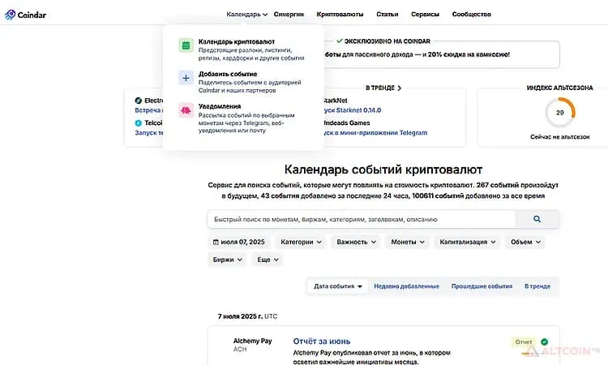Open Криптовалюты in the top navigation

pyautogui.click(x=340, y=15)
